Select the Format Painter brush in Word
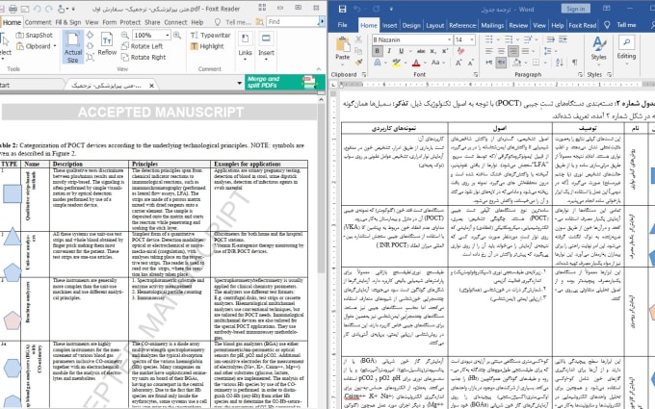This screenshot has height=409, width=655. [358, 63]
